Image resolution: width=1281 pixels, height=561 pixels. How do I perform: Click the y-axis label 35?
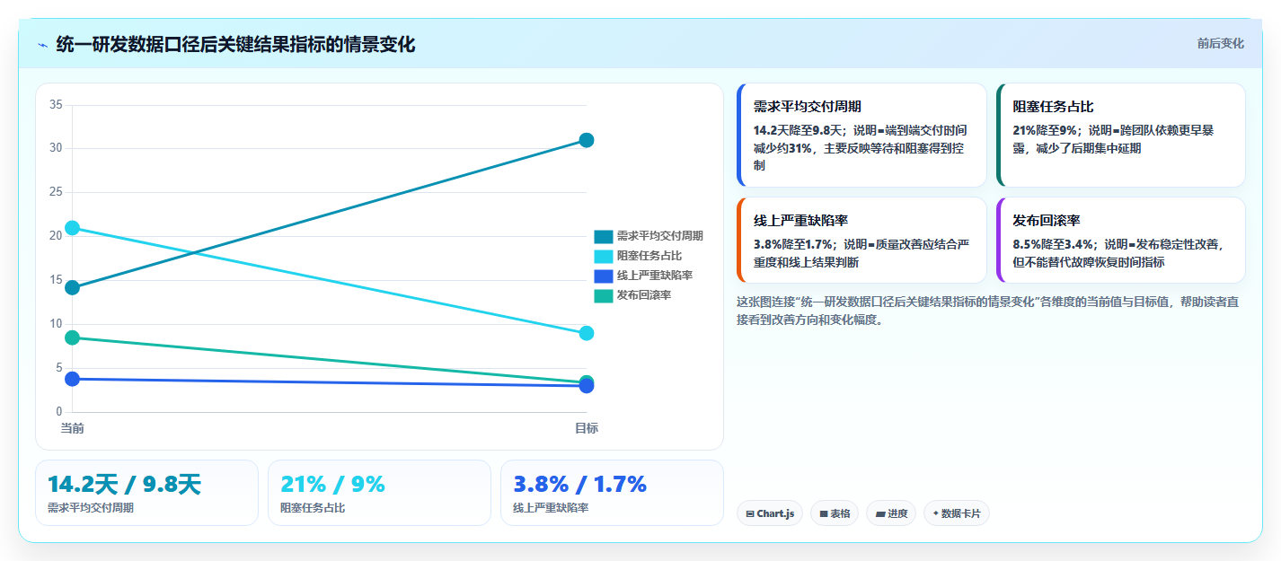coord(56,105)
